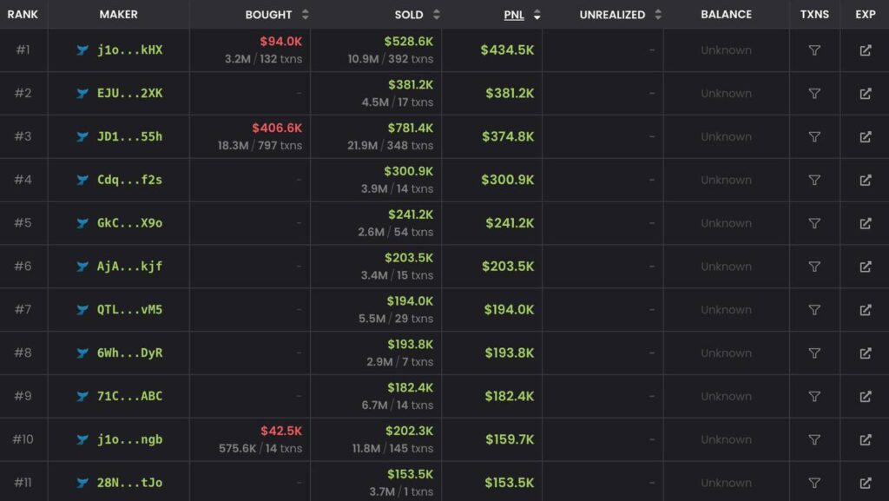889x501 pixels.
Task: Filter transactions for maker 6Wh...DyR
Action: pyautogui.click(x=814, y=353)
